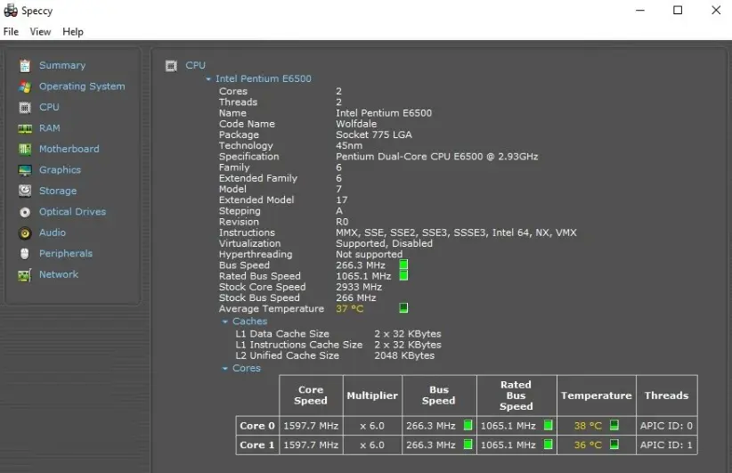Screen dimensions: 732x473
Task: Click the Package value Socket 775 LGA
Action: 374,135
